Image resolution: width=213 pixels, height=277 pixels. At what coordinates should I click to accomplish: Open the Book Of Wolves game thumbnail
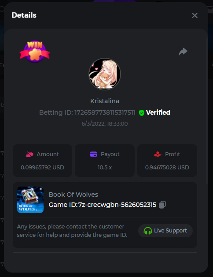(x=30, y=200)
